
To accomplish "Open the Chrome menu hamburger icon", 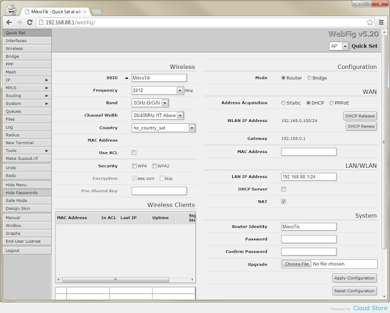I will [381, 23].
